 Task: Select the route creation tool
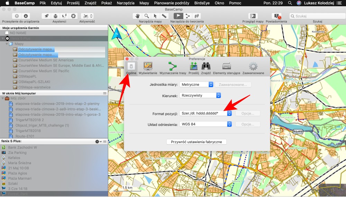click(x=188, y=16)
